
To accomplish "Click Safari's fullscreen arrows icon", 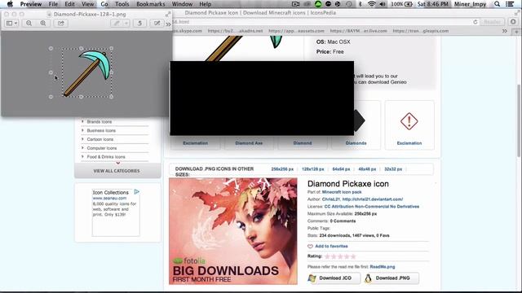I will click(517, 13).
